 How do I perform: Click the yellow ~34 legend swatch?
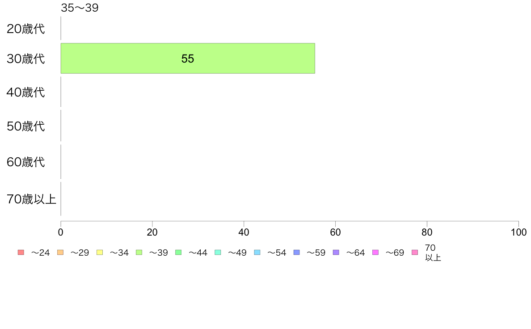click(100, 253)
